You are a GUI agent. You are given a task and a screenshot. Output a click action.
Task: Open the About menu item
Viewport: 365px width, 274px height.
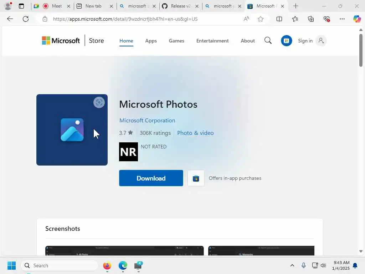click(x=248, y=41)
